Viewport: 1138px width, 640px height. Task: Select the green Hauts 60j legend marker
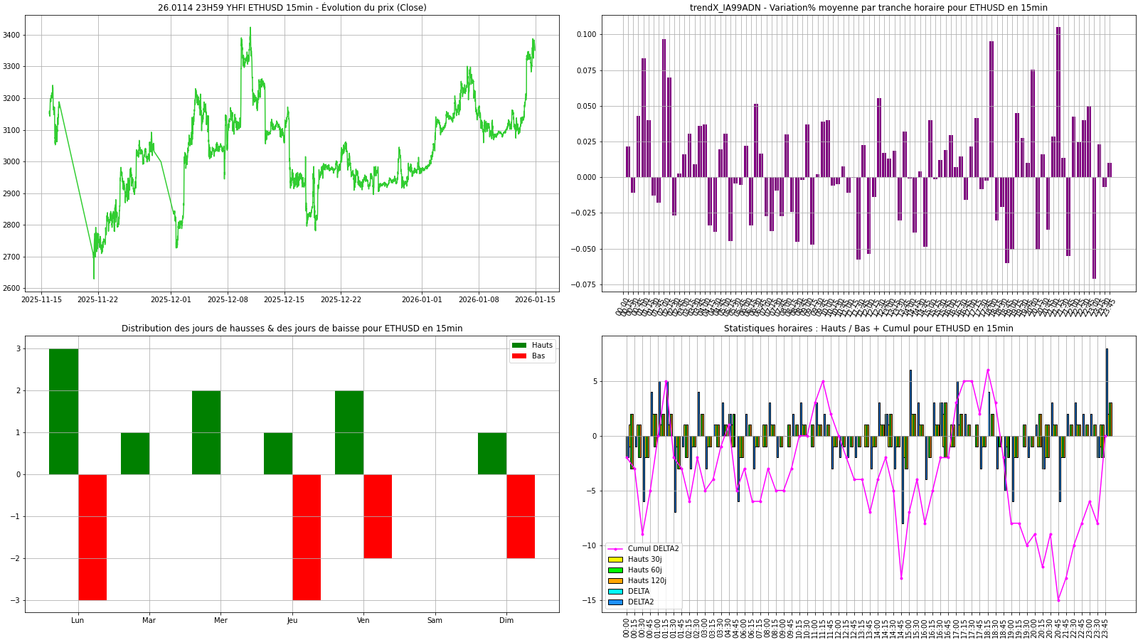[x=615, y=570]
